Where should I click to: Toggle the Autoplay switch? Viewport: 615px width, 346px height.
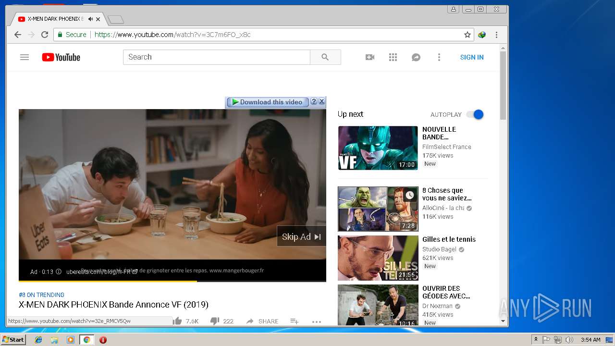(x=475, y=114)
